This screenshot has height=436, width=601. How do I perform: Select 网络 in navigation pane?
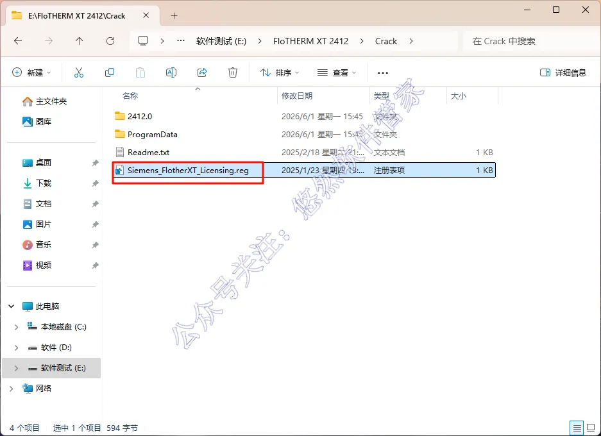coord(37,389)
